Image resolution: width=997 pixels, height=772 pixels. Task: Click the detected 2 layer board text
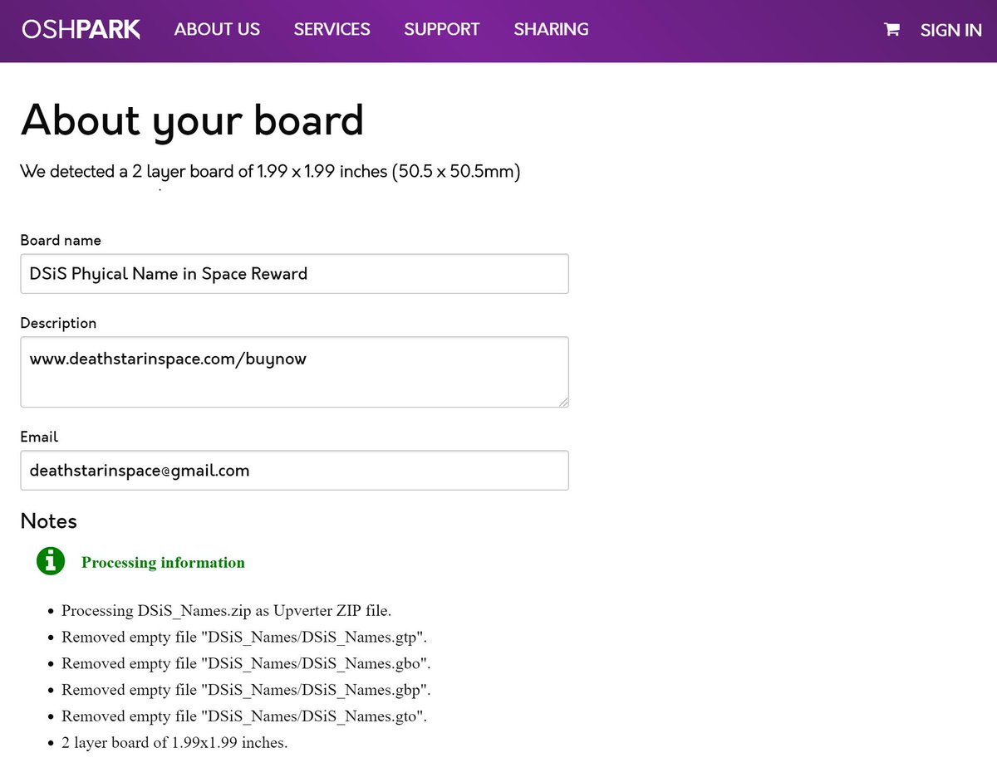(x=270, y=172)
